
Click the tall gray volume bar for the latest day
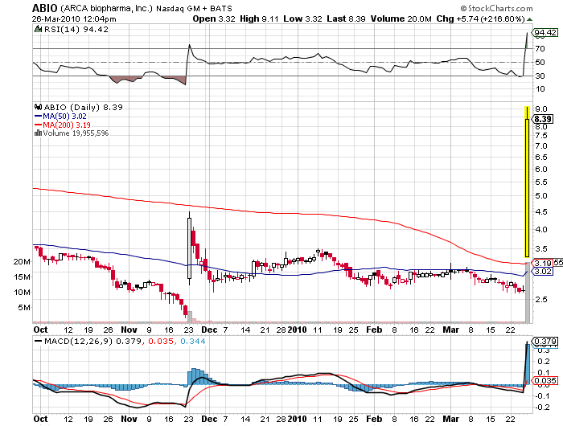pyautogui.click(x=528, y=292)
